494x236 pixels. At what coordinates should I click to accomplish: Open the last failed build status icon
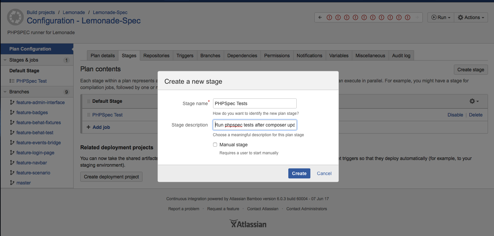407,17
